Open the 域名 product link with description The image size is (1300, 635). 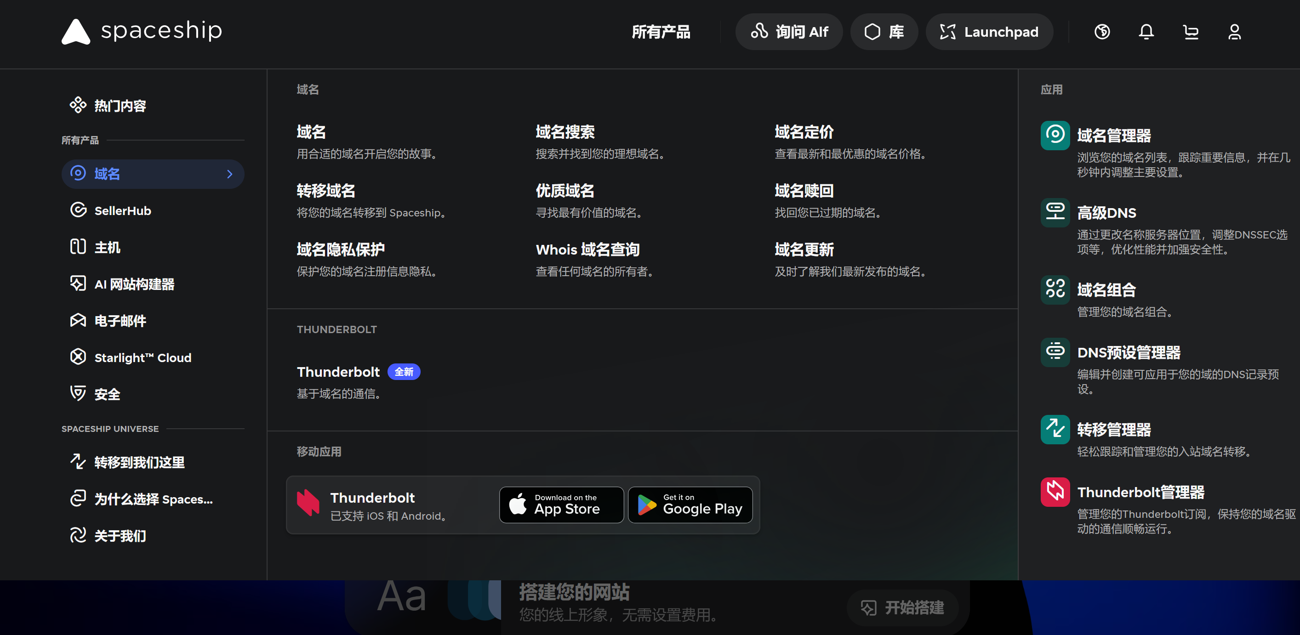click(x=367, y=142)
